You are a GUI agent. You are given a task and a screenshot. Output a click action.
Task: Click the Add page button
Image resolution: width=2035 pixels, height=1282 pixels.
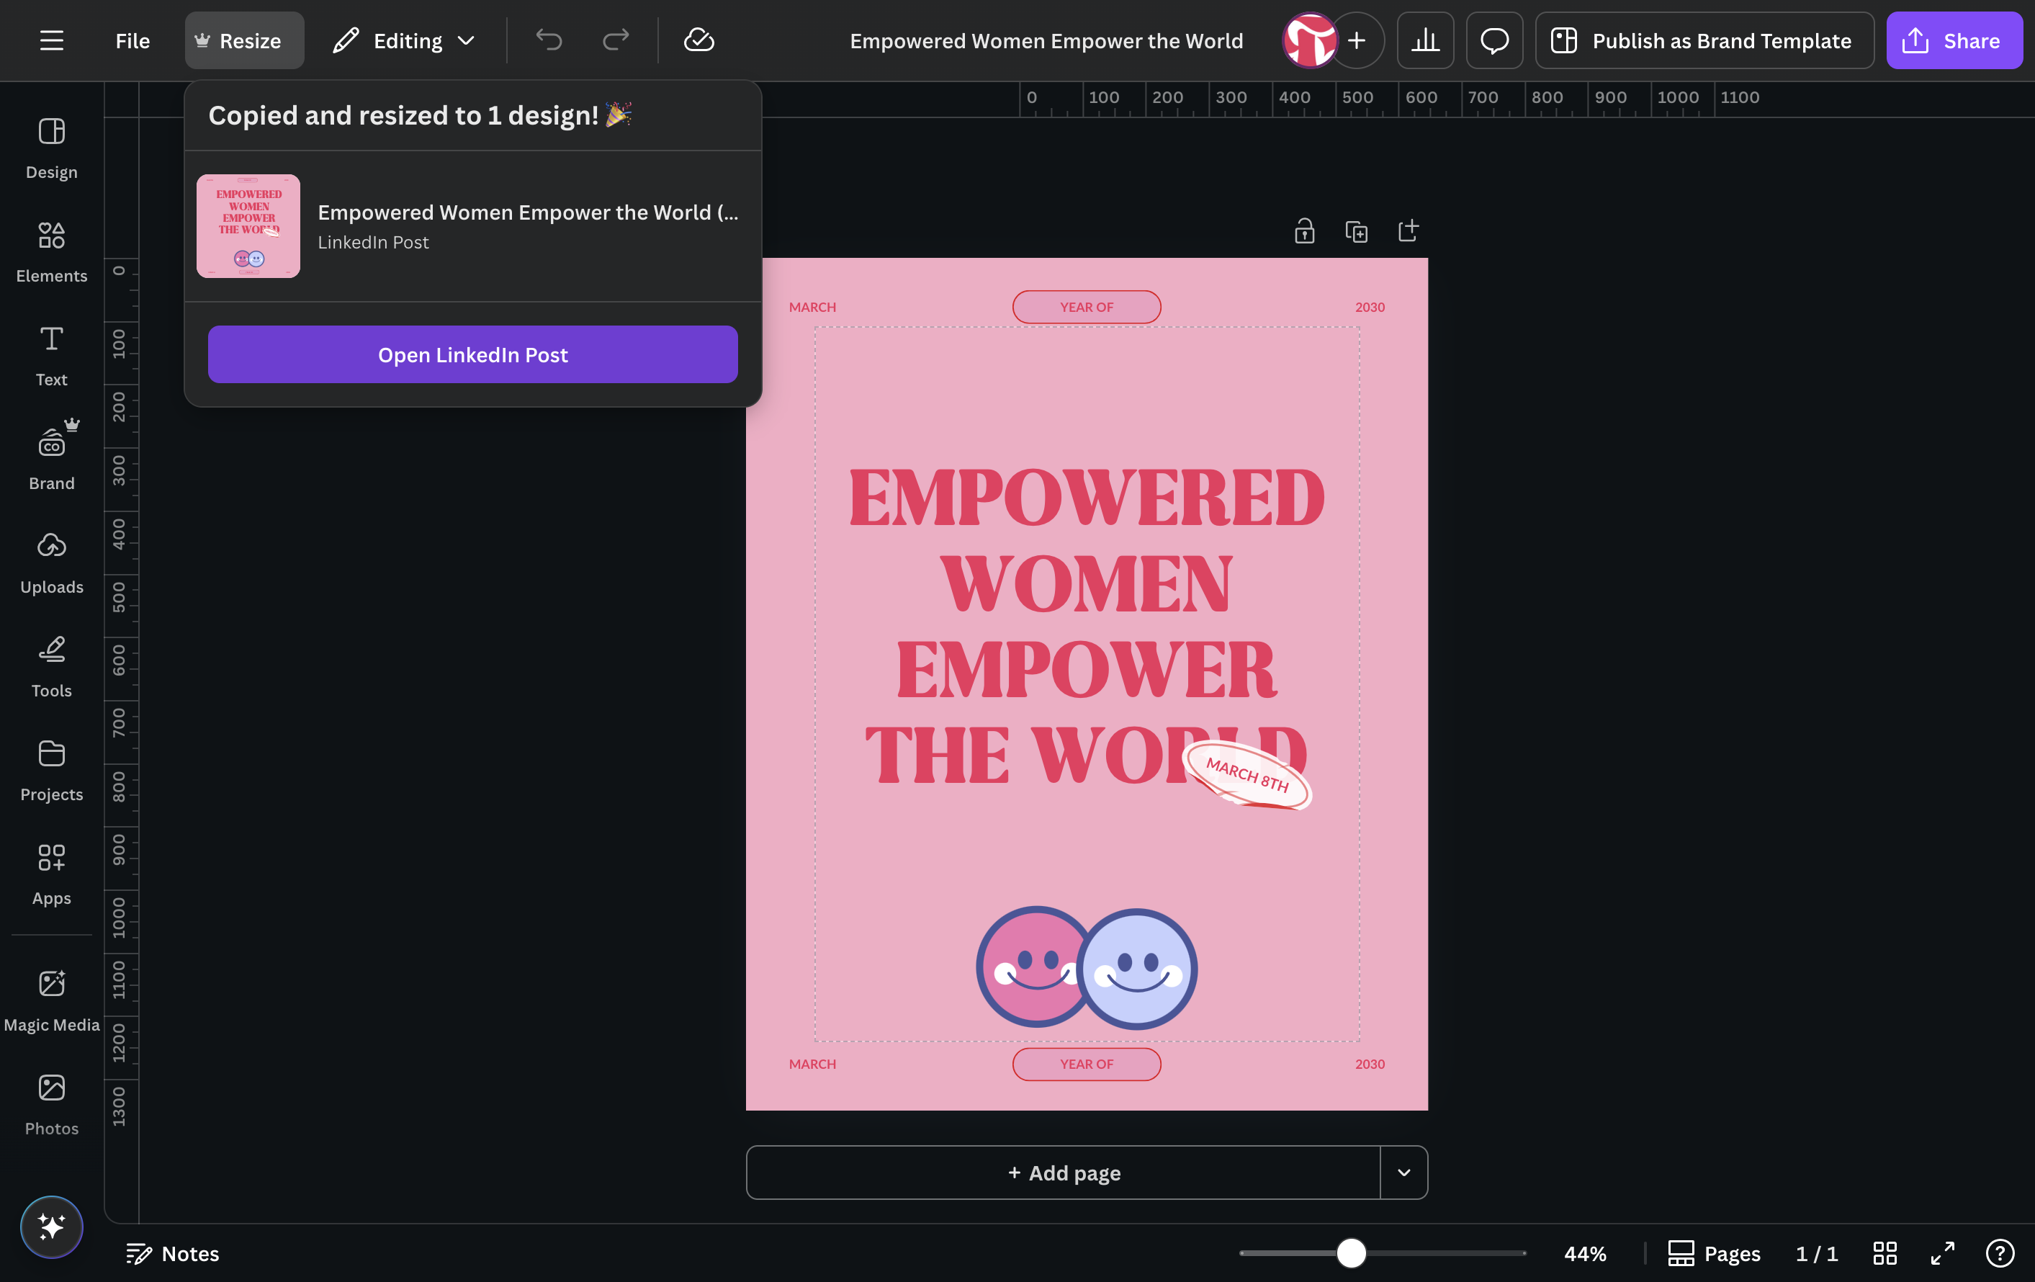1063,1172
